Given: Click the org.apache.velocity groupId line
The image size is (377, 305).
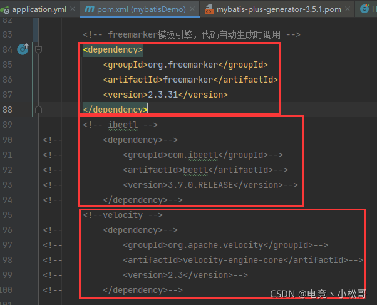Looking at the screenshot, I should click(225, 245).
